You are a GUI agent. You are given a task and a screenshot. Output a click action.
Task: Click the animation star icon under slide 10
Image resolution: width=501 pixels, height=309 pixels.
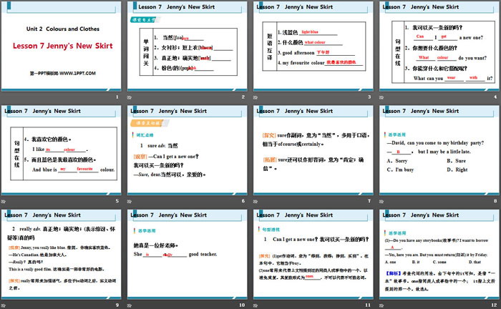(x=130, y=305)
